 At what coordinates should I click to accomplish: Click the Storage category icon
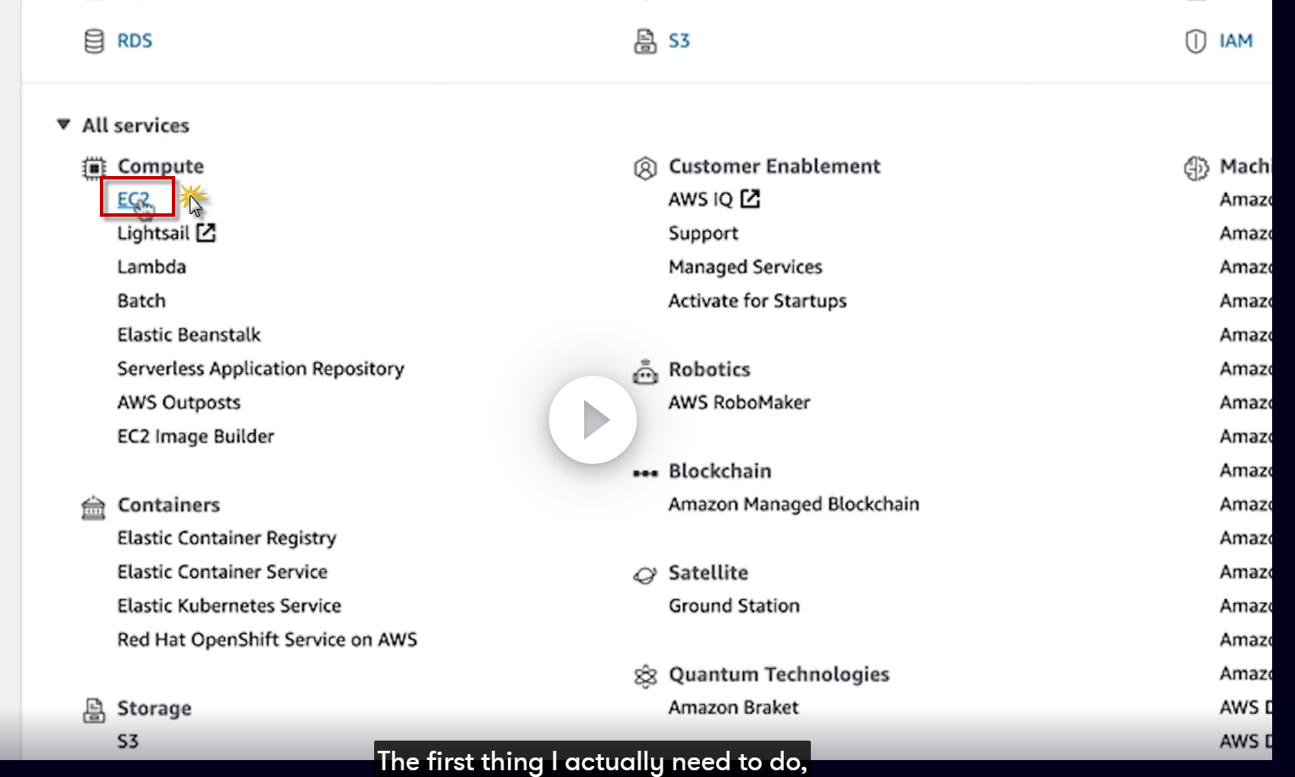tap(93, 709)
